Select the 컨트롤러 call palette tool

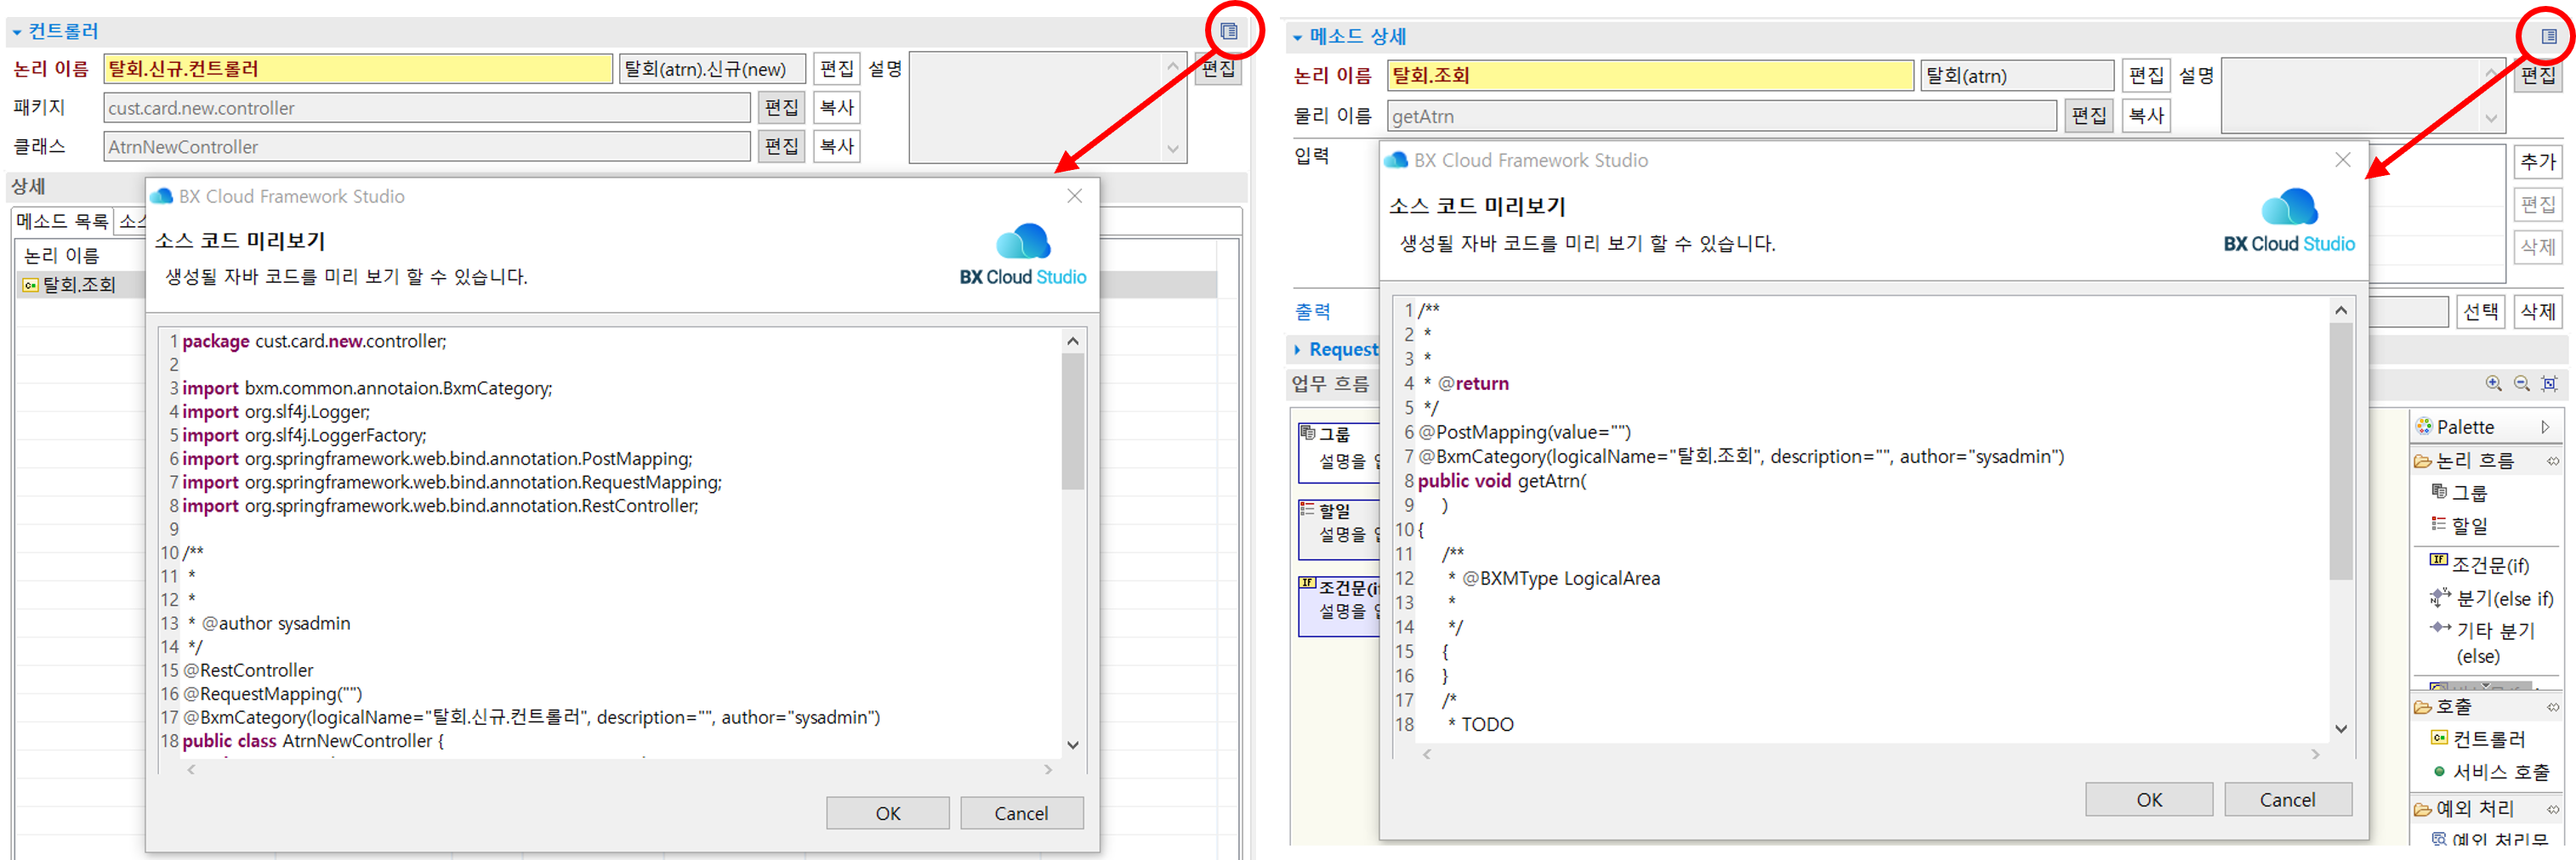click(2478, 739)
